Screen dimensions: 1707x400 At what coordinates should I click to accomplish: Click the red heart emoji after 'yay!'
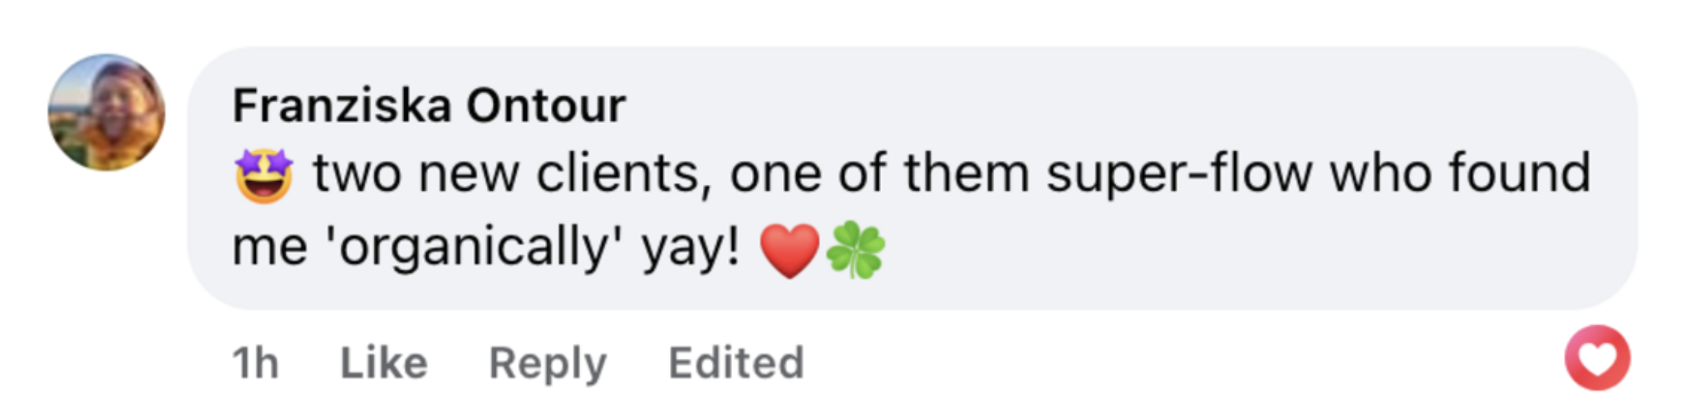click(x=789, y=250)
